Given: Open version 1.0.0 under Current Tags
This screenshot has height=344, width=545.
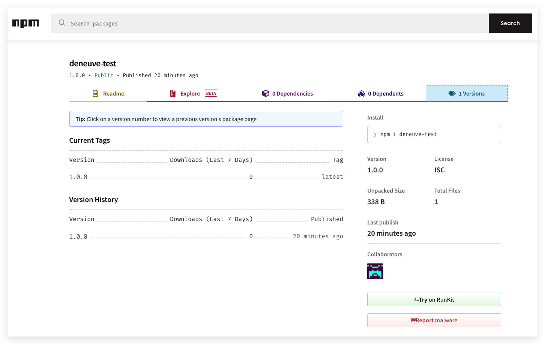Looking at the screenshot, I should [78, 177].
